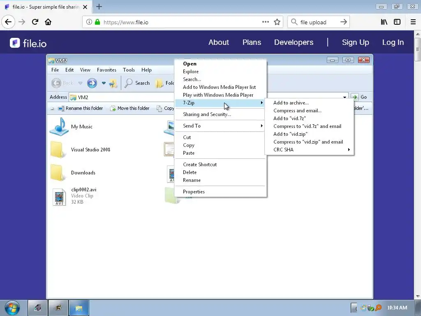The image size is (421, 316).
Task: Choose Copy in the context menu
Action: (220, 145)
